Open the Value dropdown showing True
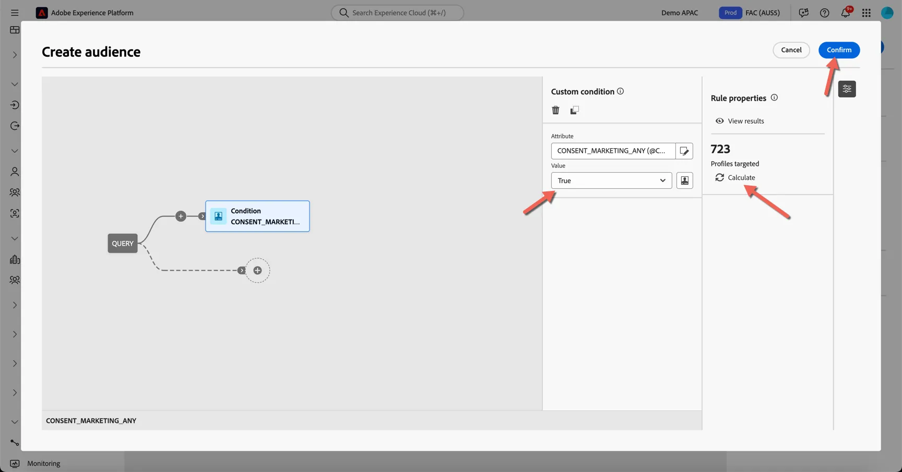 pyautogui.click(x=611, y=180)
